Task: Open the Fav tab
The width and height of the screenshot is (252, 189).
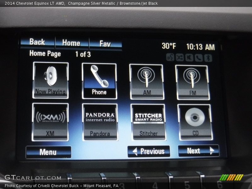Action: coord(105,43)
